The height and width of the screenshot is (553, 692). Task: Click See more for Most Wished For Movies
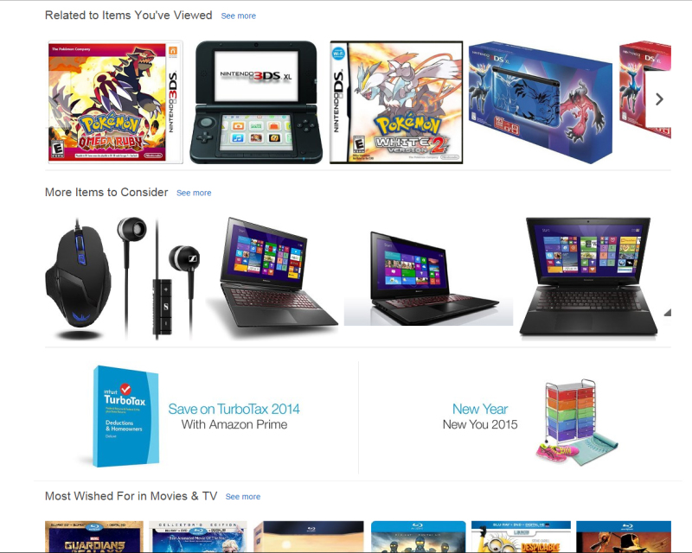click(243, 497)
